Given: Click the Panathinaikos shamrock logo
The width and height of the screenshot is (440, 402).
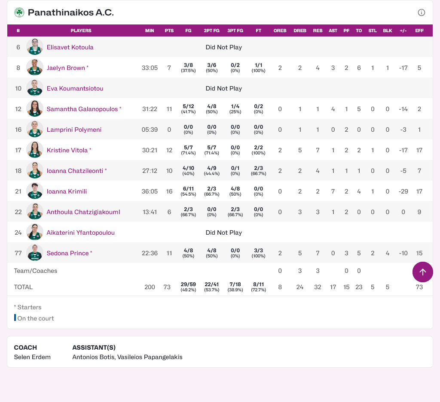Looking at the screenshot, I should pyautogui.click(x=19, y=12).
